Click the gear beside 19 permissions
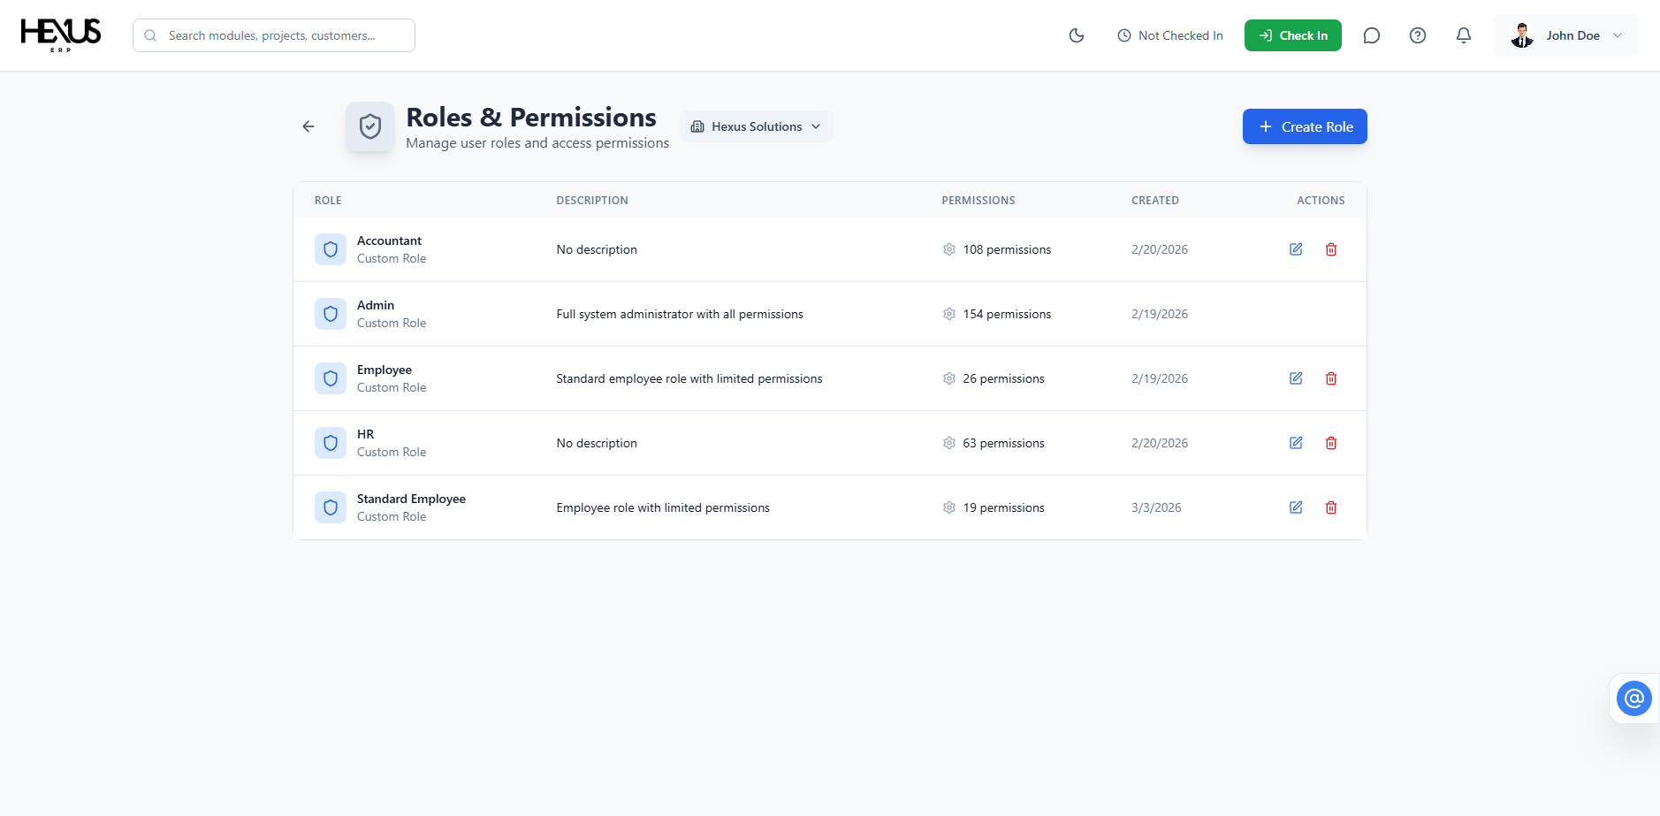The width and height of the screenshot is (1660, 816). point(949,507)
